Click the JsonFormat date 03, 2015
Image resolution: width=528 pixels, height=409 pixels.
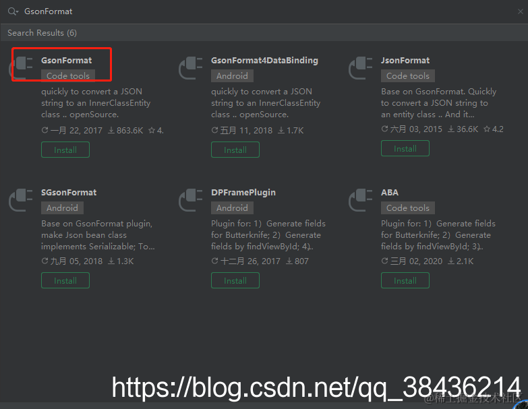(412, 129)
